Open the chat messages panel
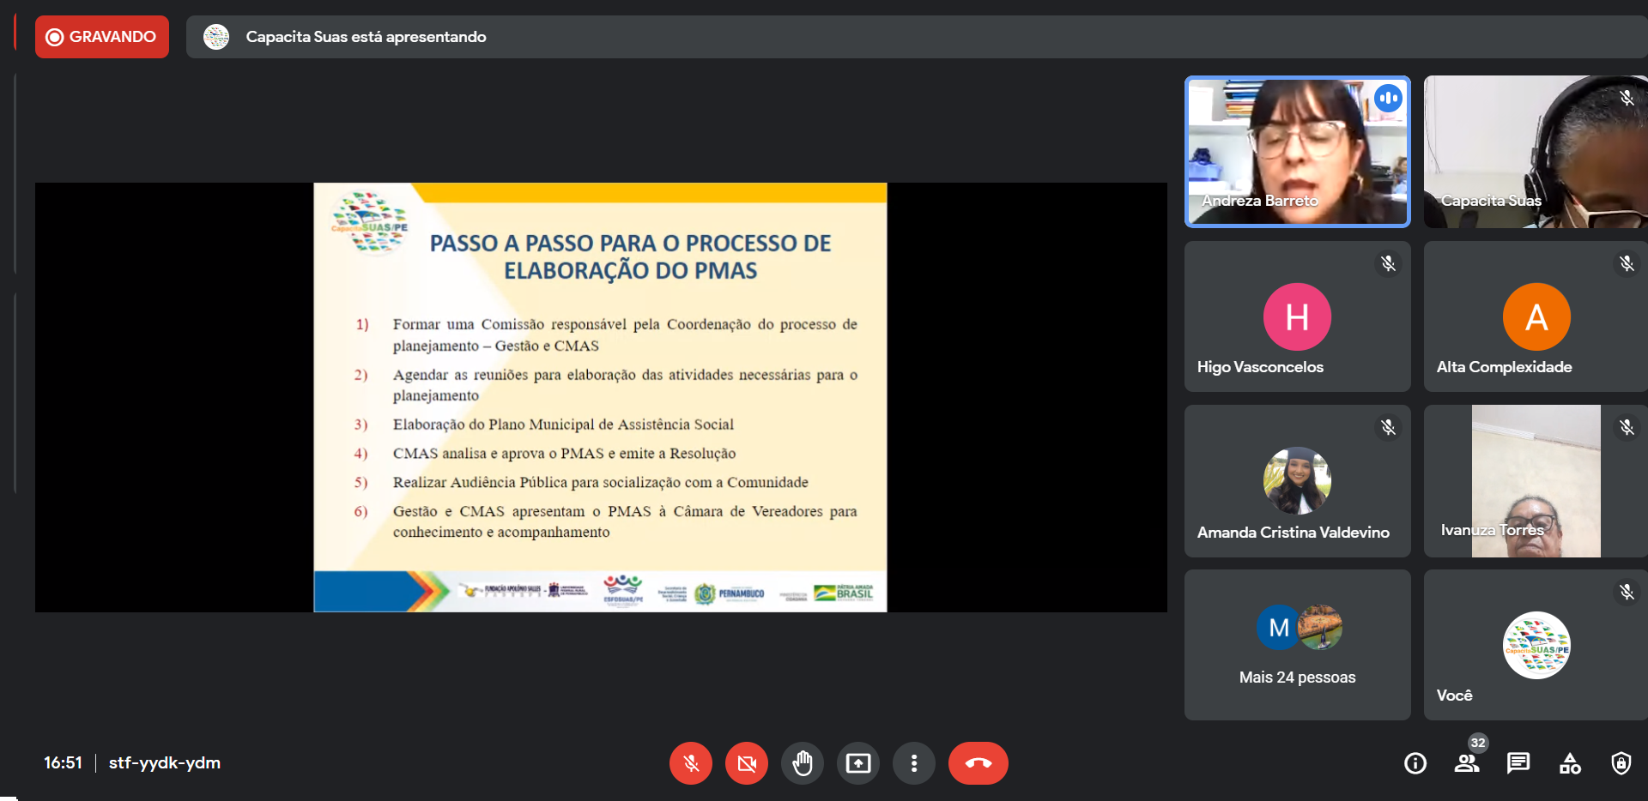Image resolution: width=1648 pixels, height=801 pixels. [x=1518, y=763]
